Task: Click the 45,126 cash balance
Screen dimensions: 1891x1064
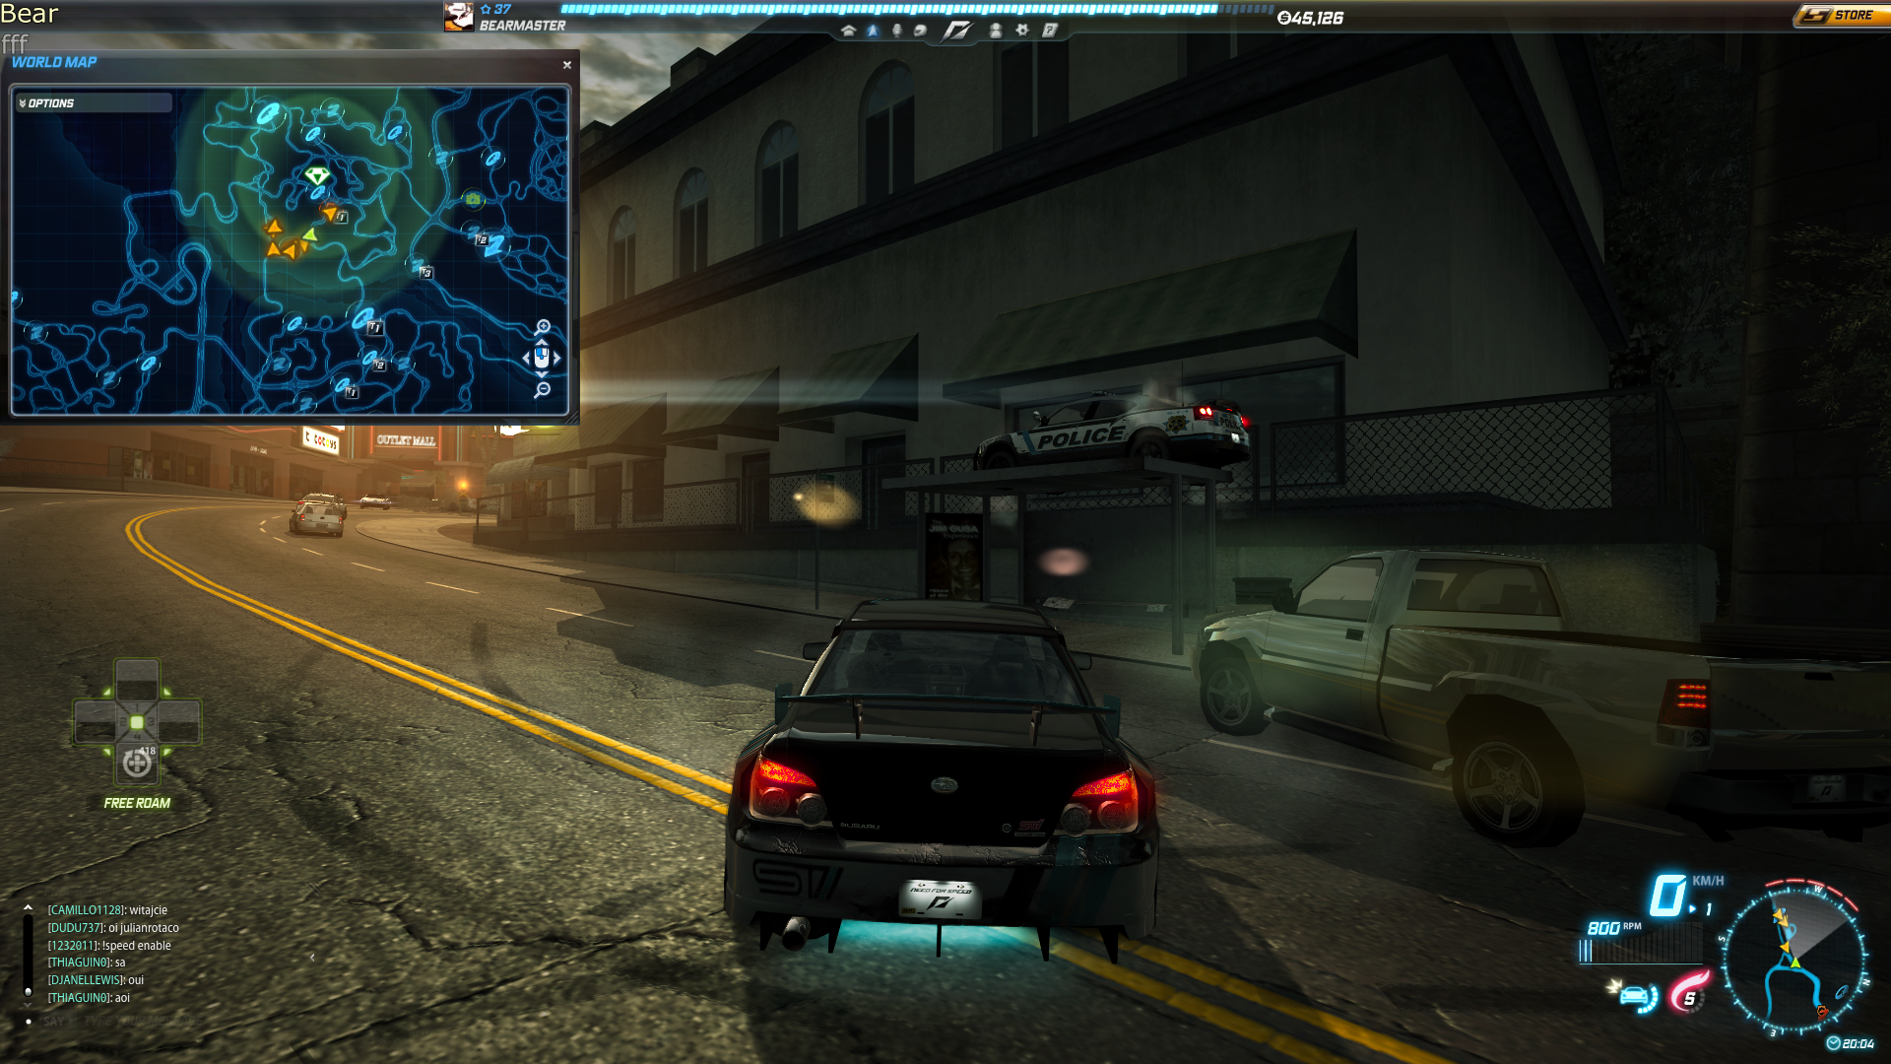Action: [1310, 18]
